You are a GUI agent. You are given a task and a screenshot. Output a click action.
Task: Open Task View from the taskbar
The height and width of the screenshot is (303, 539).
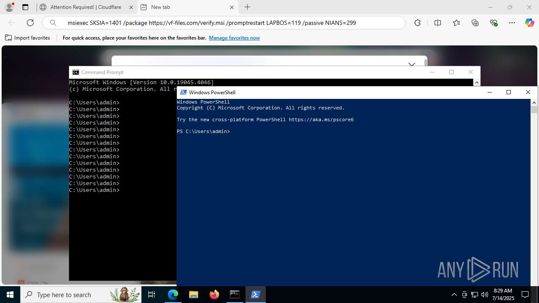(x=152, y=295)
